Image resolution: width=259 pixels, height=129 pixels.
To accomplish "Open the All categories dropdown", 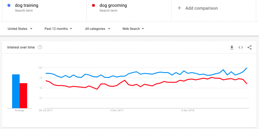I will tap(98, 29).
